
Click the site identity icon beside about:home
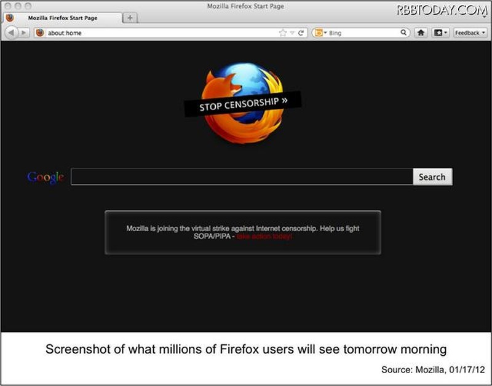[x=40, y=33]
